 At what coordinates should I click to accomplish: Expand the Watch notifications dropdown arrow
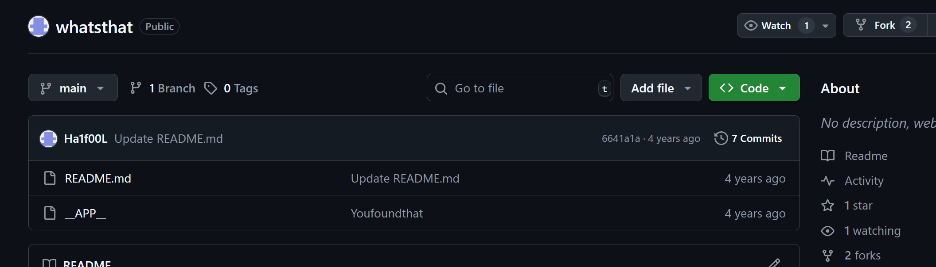pos(825,26)
